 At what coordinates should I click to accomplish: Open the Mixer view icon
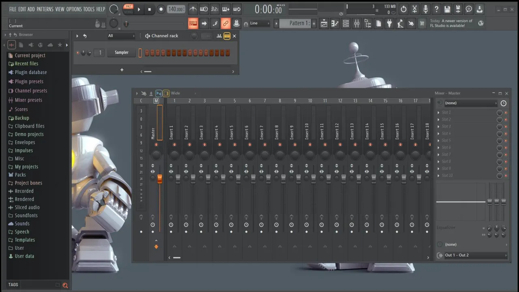(357, 24)
